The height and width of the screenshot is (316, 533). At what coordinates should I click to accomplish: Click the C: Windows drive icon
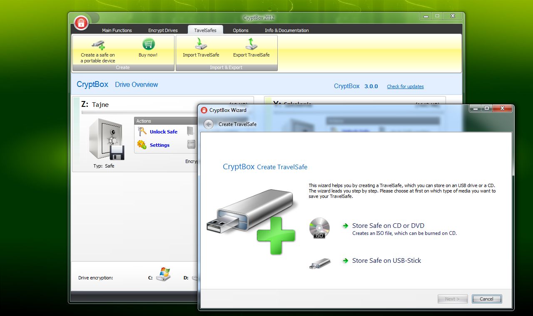[163, 274]
